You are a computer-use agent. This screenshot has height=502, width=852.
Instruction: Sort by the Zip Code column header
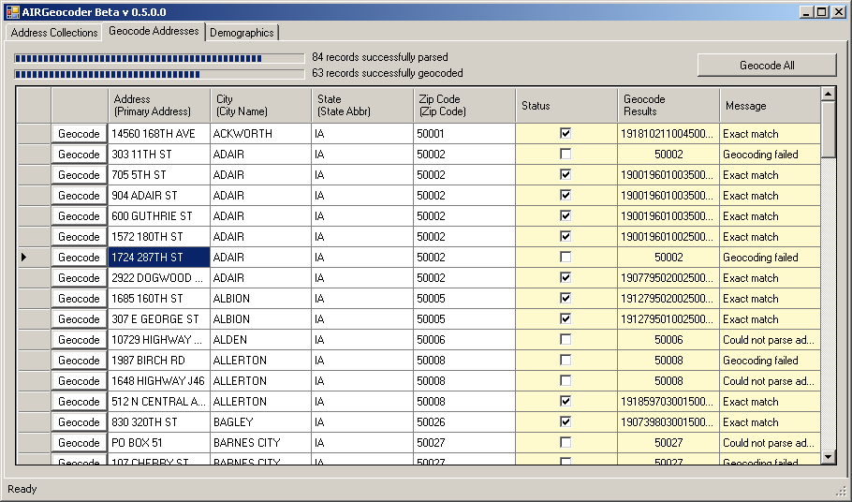[463, 106]
